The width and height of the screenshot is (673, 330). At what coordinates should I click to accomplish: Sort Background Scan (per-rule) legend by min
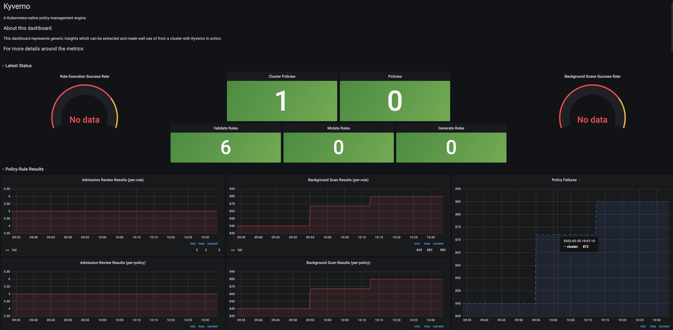point(417,243)
